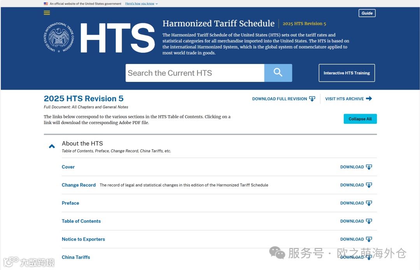This screenshot has width=420, height=270.
Task: Click the About the HTS section title
Action: [x=82, y=144]
